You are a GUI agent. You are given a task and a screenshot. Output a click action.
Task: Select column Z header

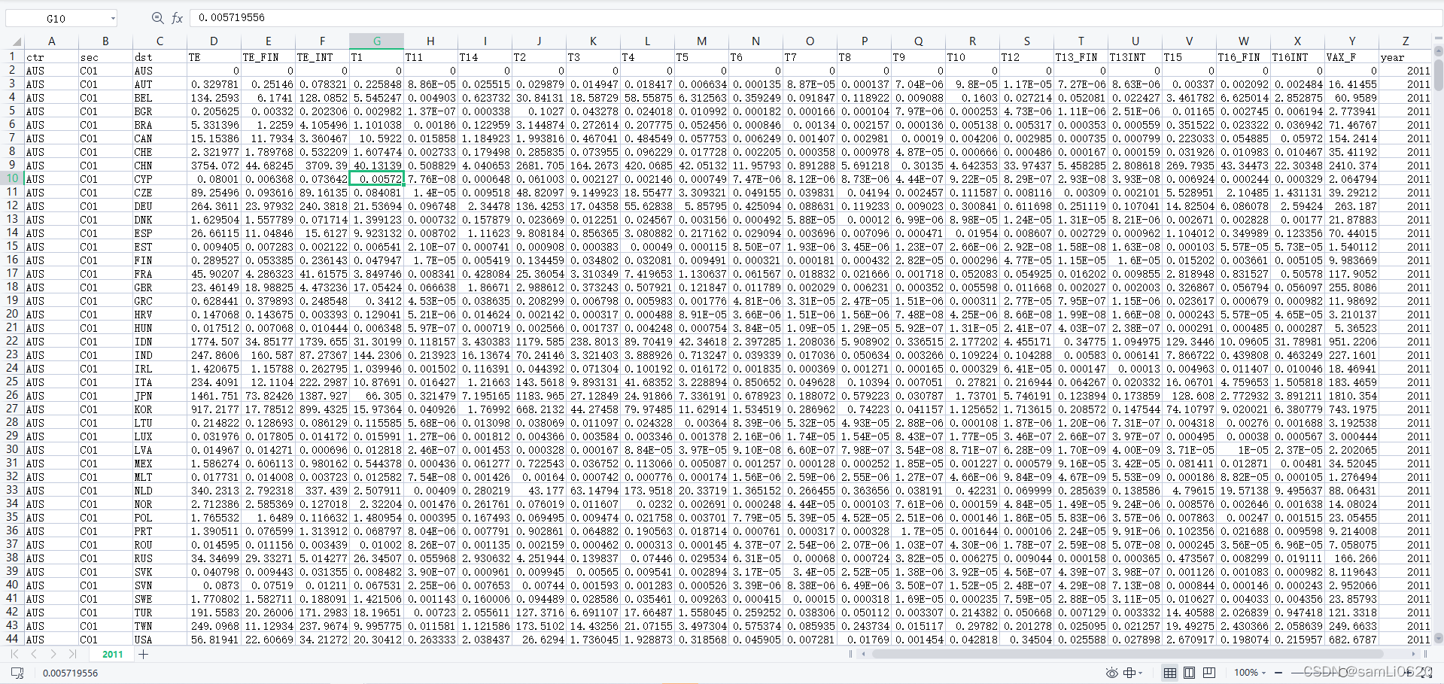pyautogui.click(x=1406, y=41)
